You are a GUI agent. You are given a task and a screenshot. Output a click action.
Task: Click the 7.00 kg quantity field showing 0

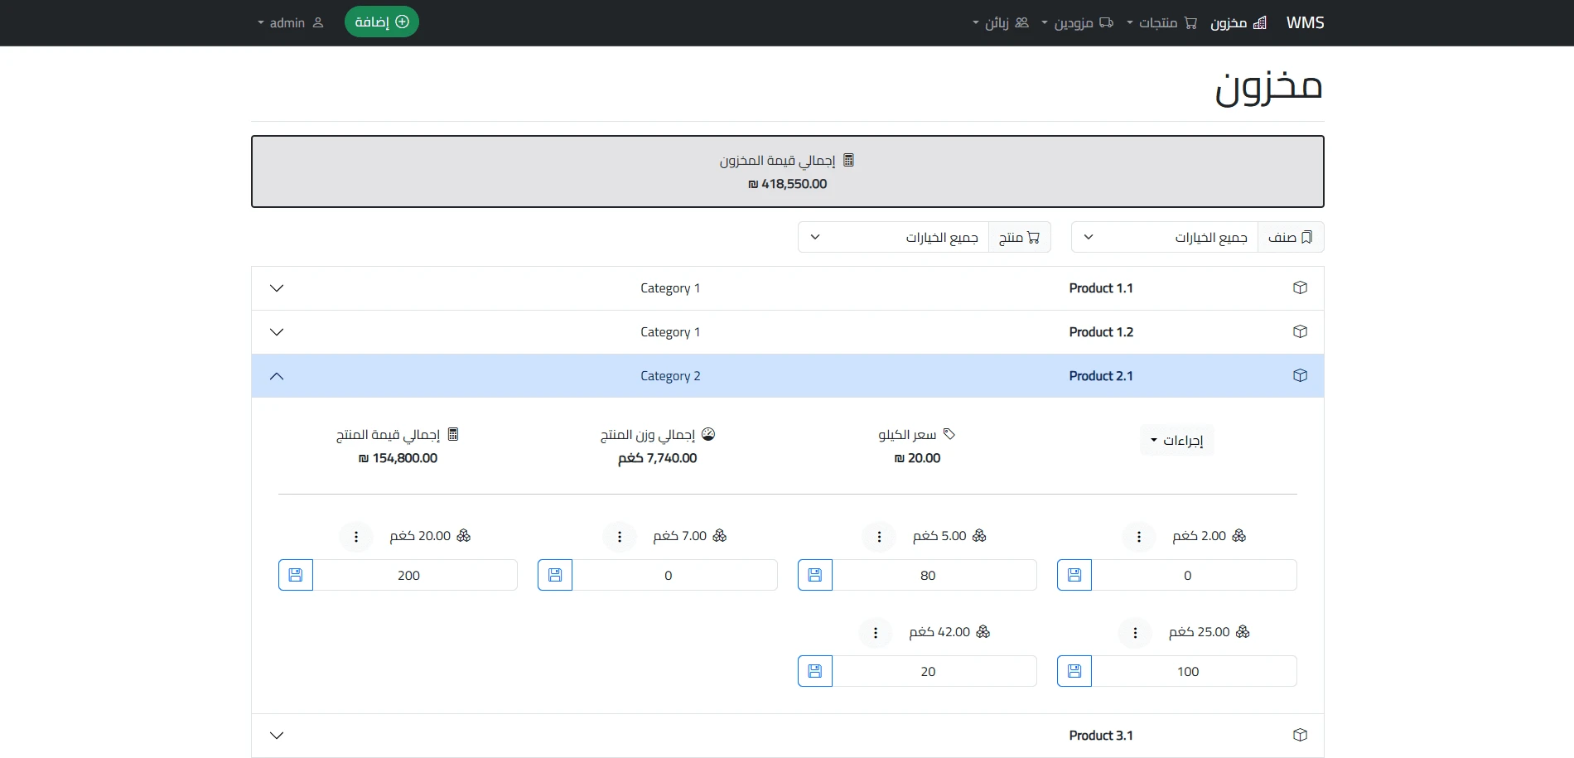pos(674,575)
